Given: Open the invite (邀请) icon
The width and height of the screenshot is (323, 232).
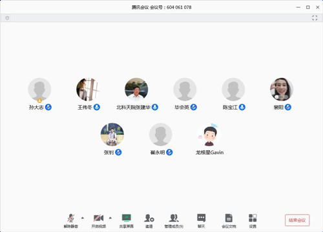Looking at the screenshot, I should tap(149, 218).
